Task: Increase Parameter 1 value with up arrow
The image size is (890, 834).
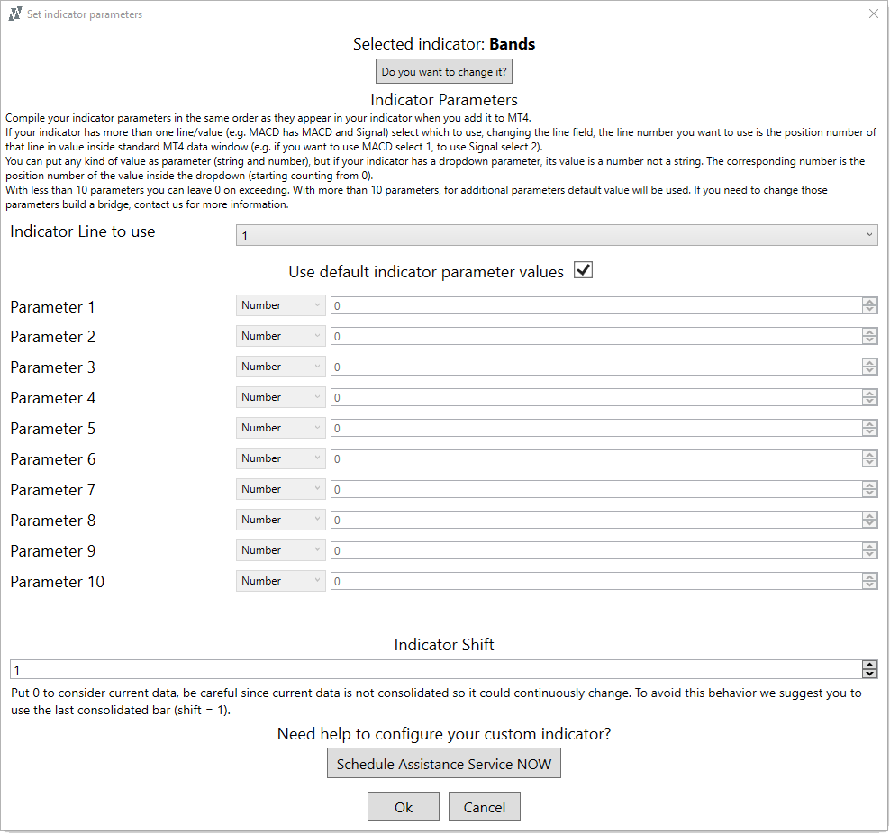Action: click(x=869, y=301)
